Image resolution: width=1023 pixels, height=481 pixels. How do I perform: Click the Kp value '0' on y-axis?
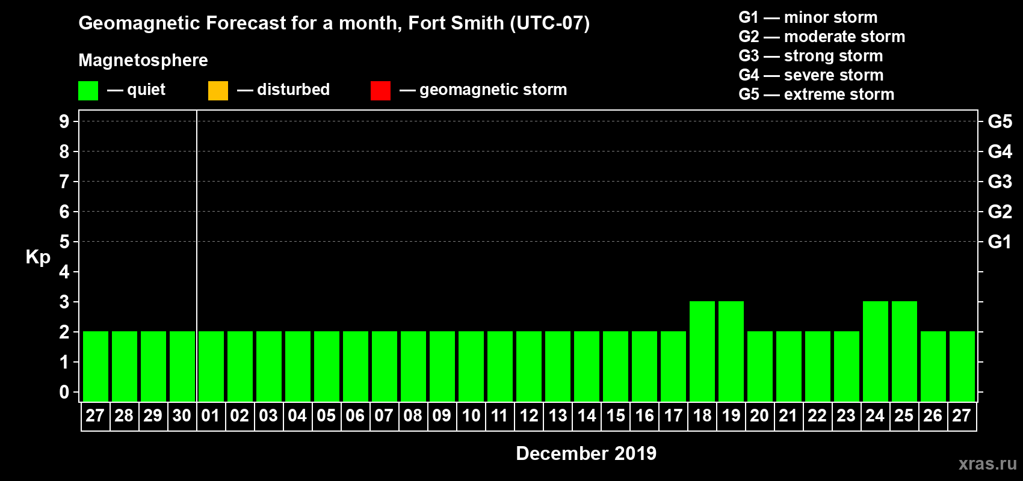click(x=64, y=392)
